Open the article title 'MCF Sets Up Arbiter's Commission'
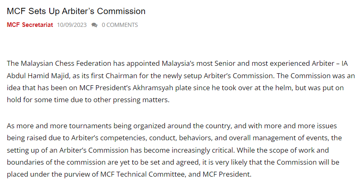This screenshot has height=187, width=362. [76, 11]
